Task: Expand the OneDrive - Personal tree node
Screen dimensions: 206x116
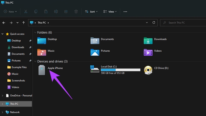Action: (2, 96)
